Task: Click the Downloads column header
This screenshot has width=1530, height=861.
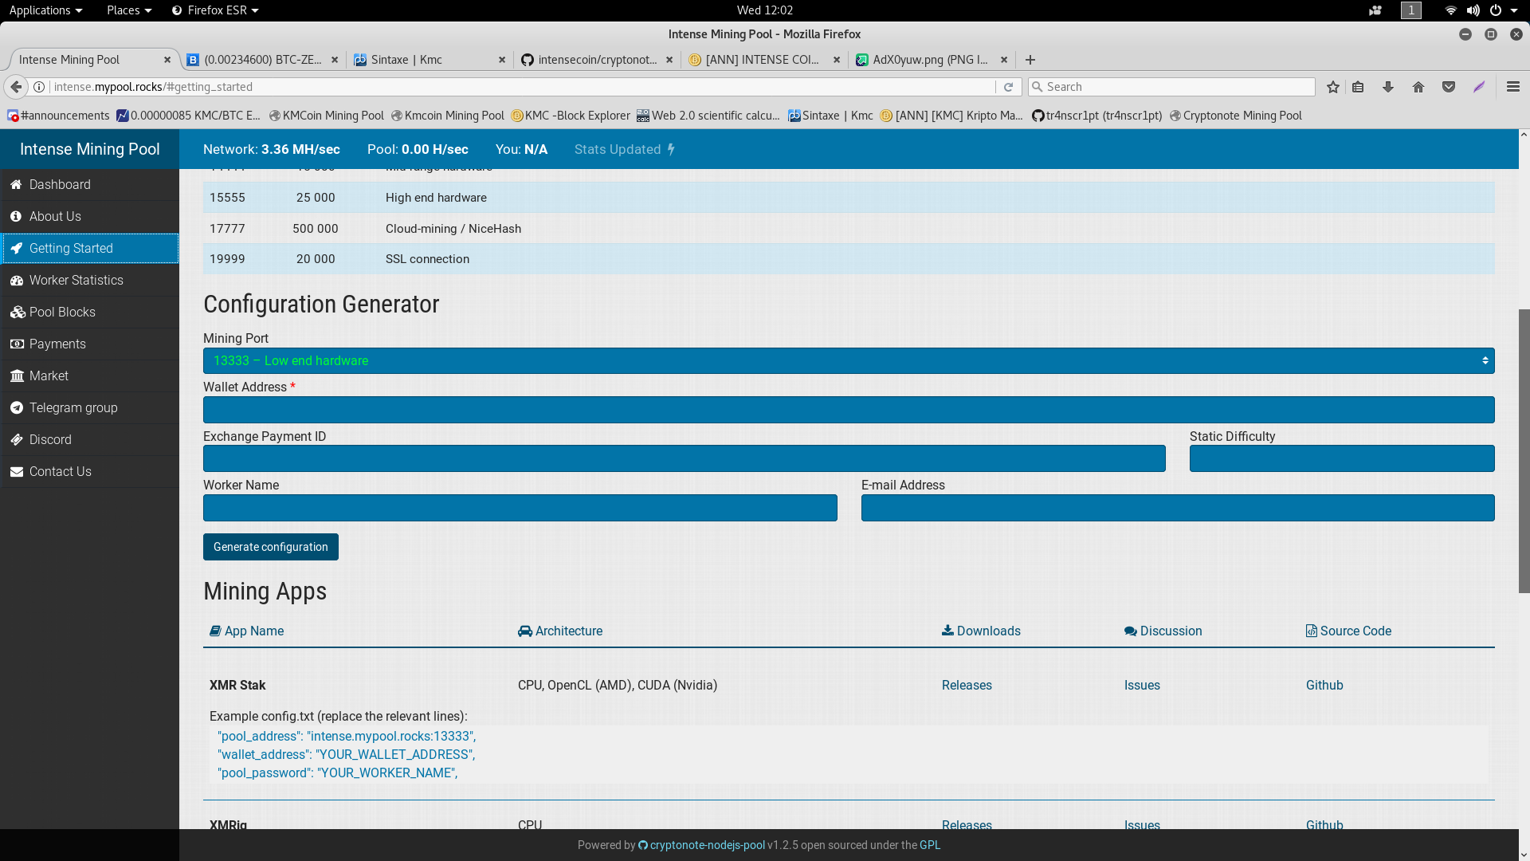Action: [981, 631]
